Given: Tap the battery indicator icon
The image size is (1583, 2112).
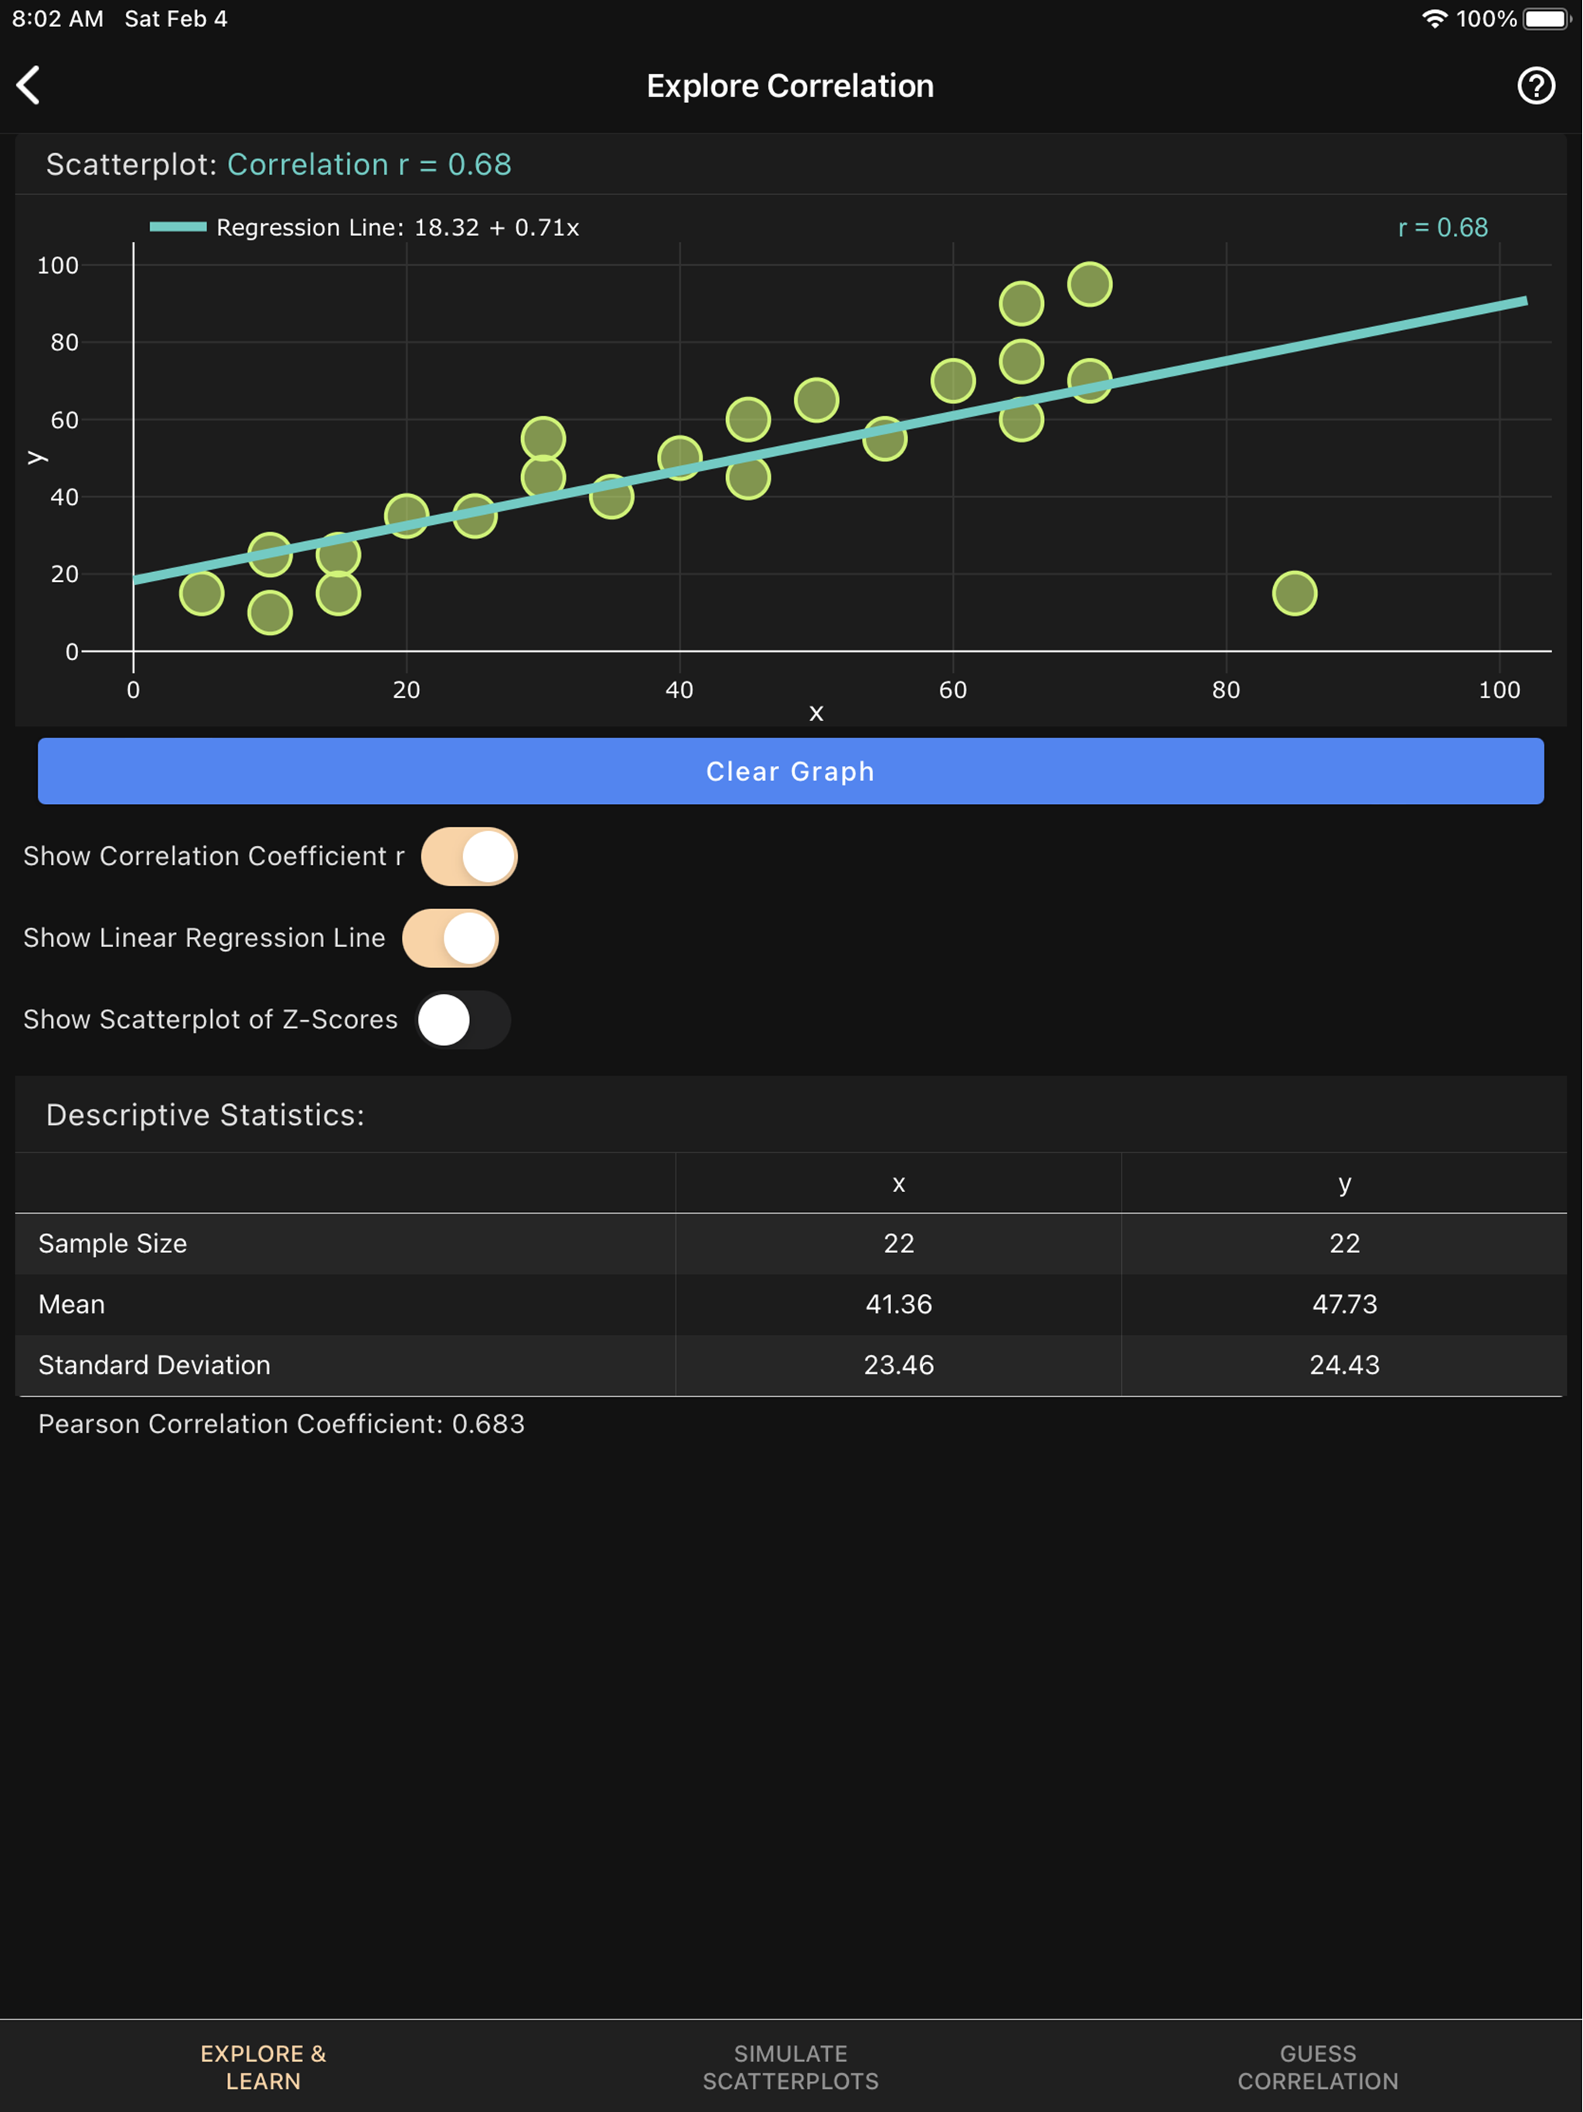Looking at the screenshot, I should pos(1546,19).
